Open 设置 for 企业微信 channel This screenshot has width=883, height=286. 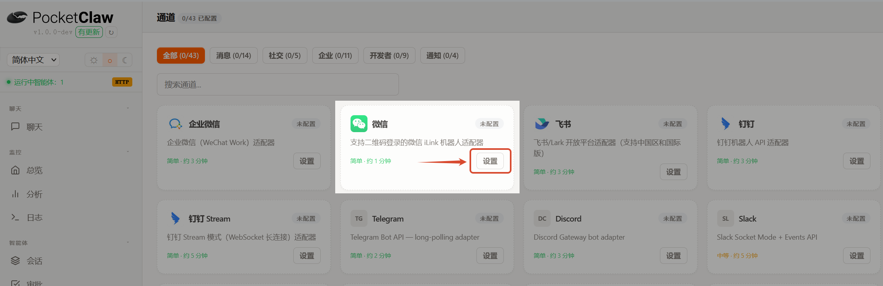coord(307,161)
